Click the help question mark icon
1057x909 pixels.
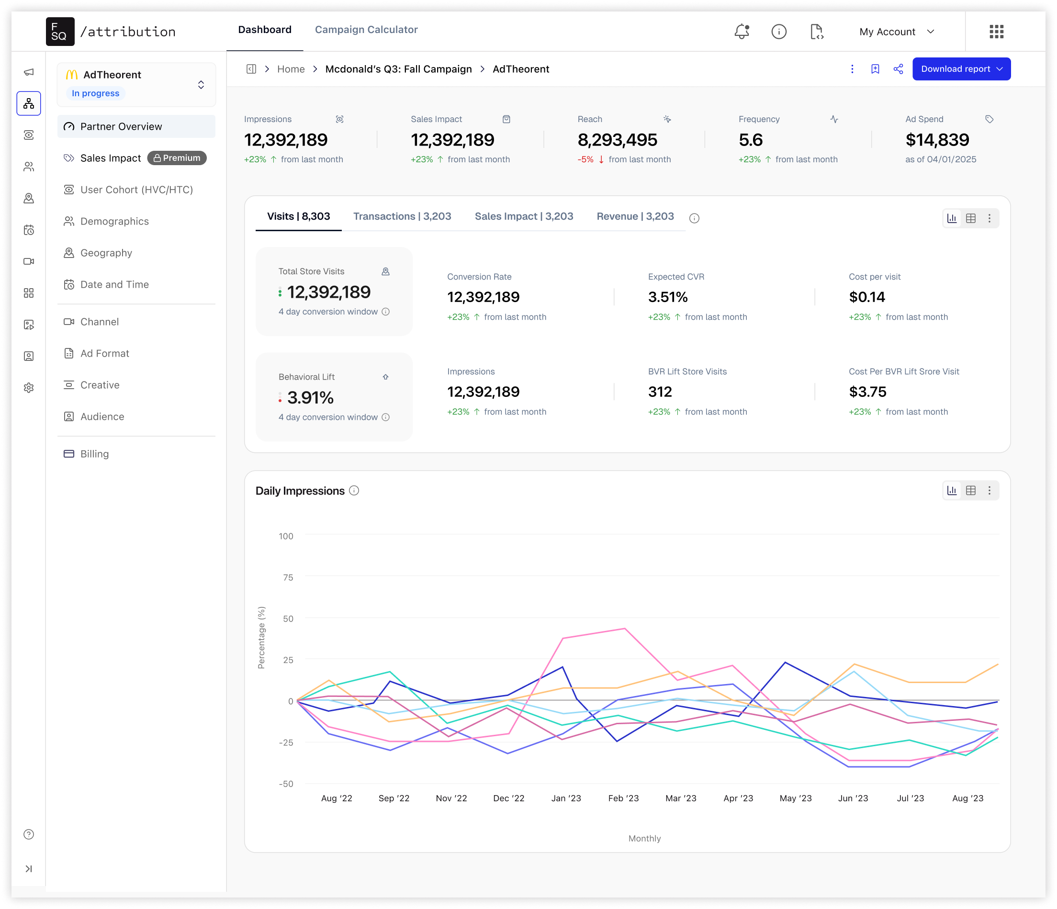(x=29, y=834)
